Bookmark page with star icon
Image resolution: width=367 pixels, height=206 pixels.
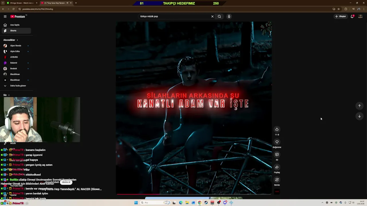(339, 9)
